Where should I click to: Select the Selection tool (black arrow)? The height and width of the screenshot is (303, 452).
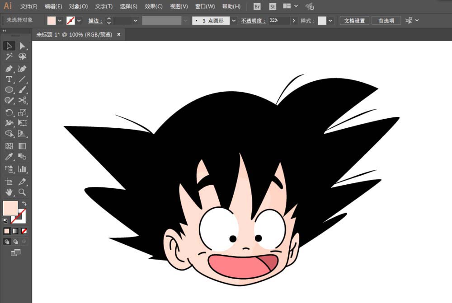click(9, 46)
